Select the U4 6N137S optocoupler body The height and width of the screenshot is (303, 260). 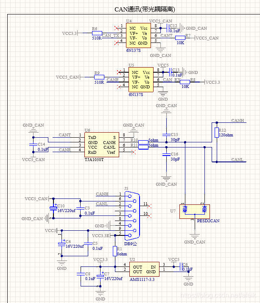pos(138,36)
